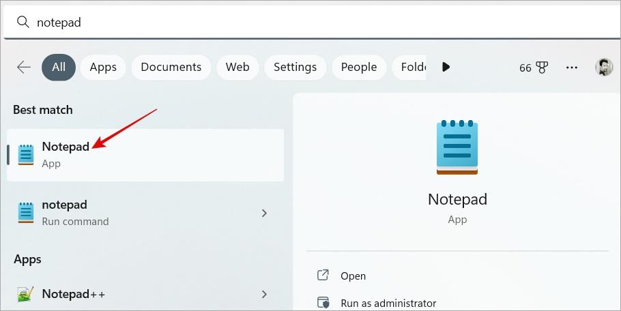The image size is (621, 311).
Task: Switch to the Apps filter tab
Action: pyautogui.click(x=103, y=68)
